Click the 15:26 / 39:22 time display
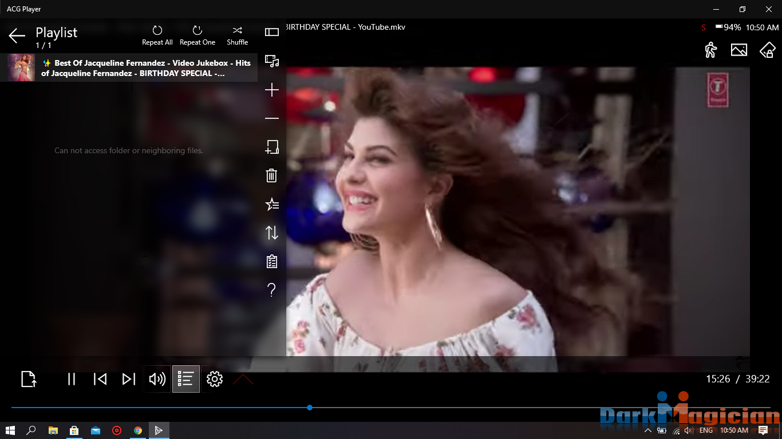Image resolution: width=782 pixels, height=439 pixels. pyautogui.click(x=737, y=379)
